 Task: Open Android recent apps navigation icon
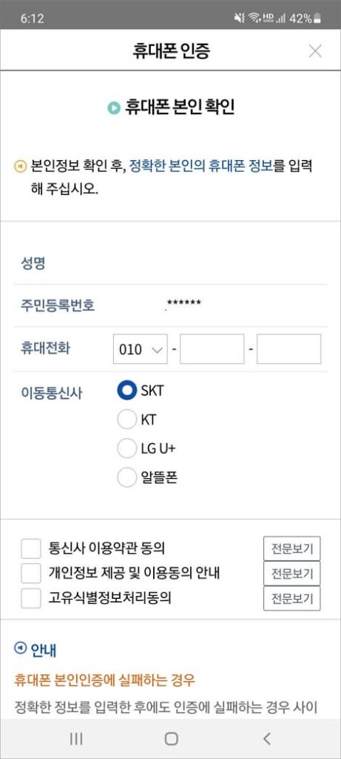tap(76, 738)
